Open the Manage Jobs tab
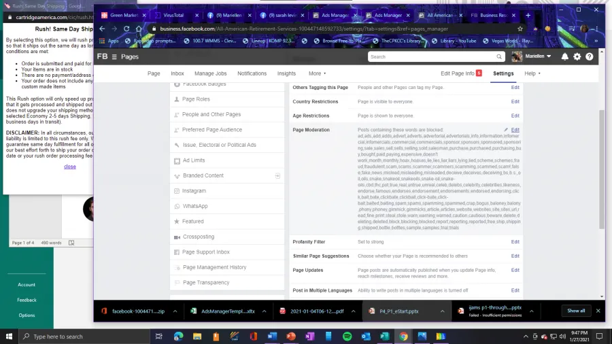The height and width of the screenshot is (344, 612). click(x=210, y=73)
